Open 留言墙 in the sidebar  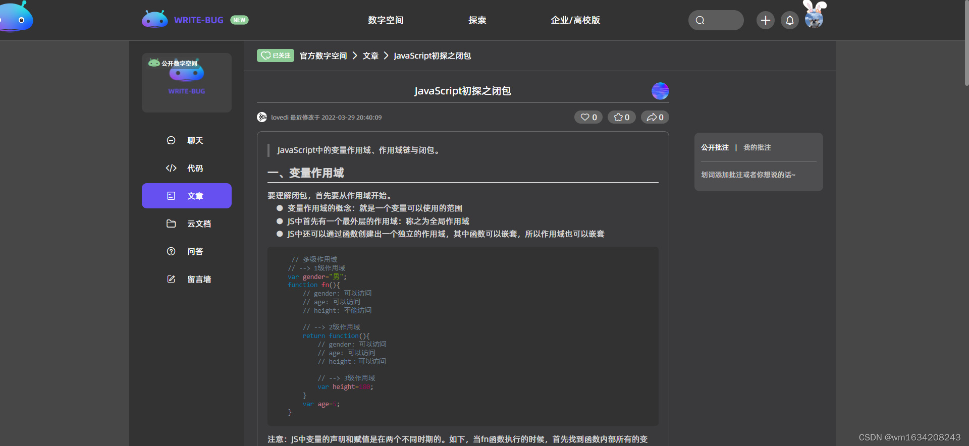click(x=187, y=279)
